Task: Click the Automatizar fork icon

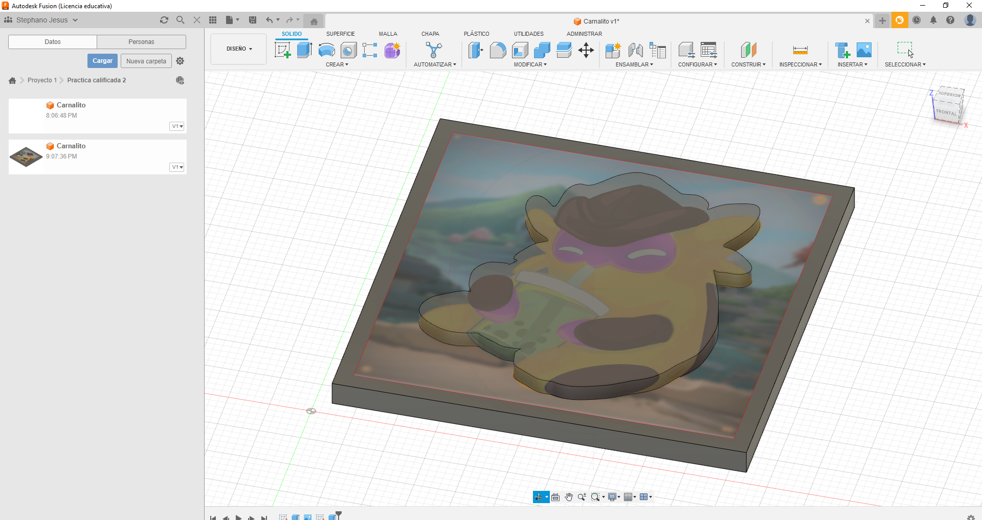Action: pyautogui.click(x=434, y=50)
